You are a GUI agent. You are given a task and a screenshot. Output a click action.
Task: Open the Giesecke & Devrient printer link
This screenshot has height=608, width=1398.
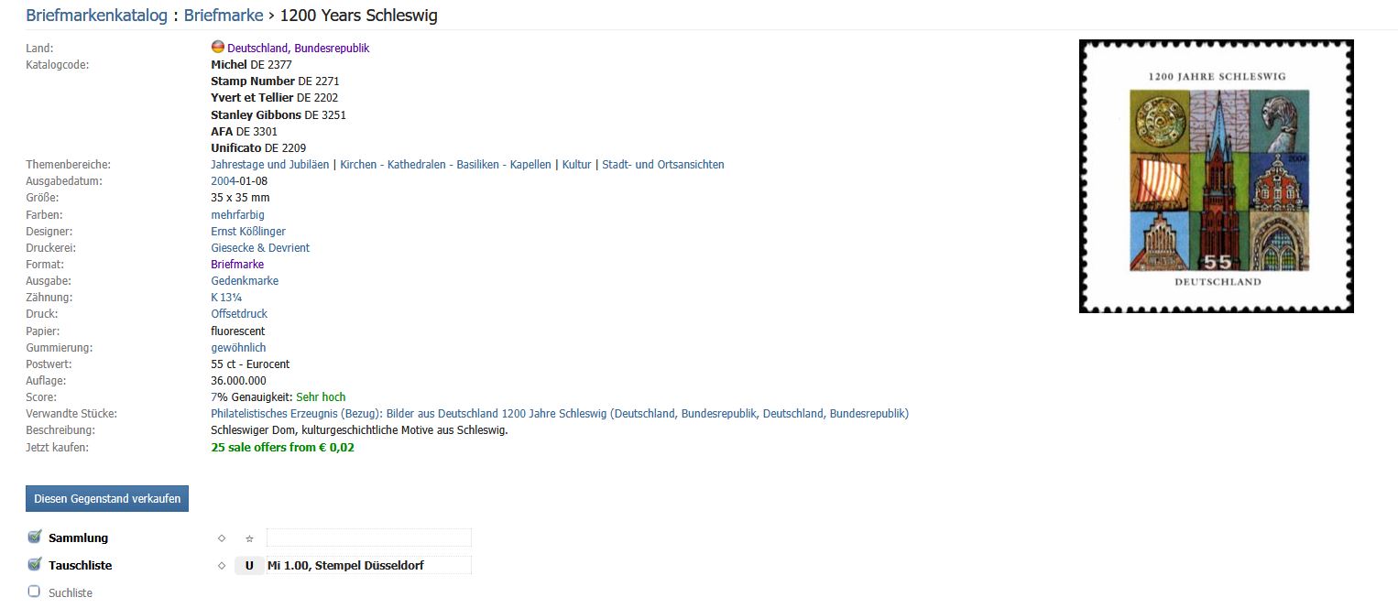point(260,248)
